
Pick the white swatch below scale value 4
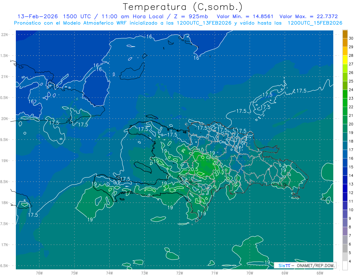click(345, 265)
